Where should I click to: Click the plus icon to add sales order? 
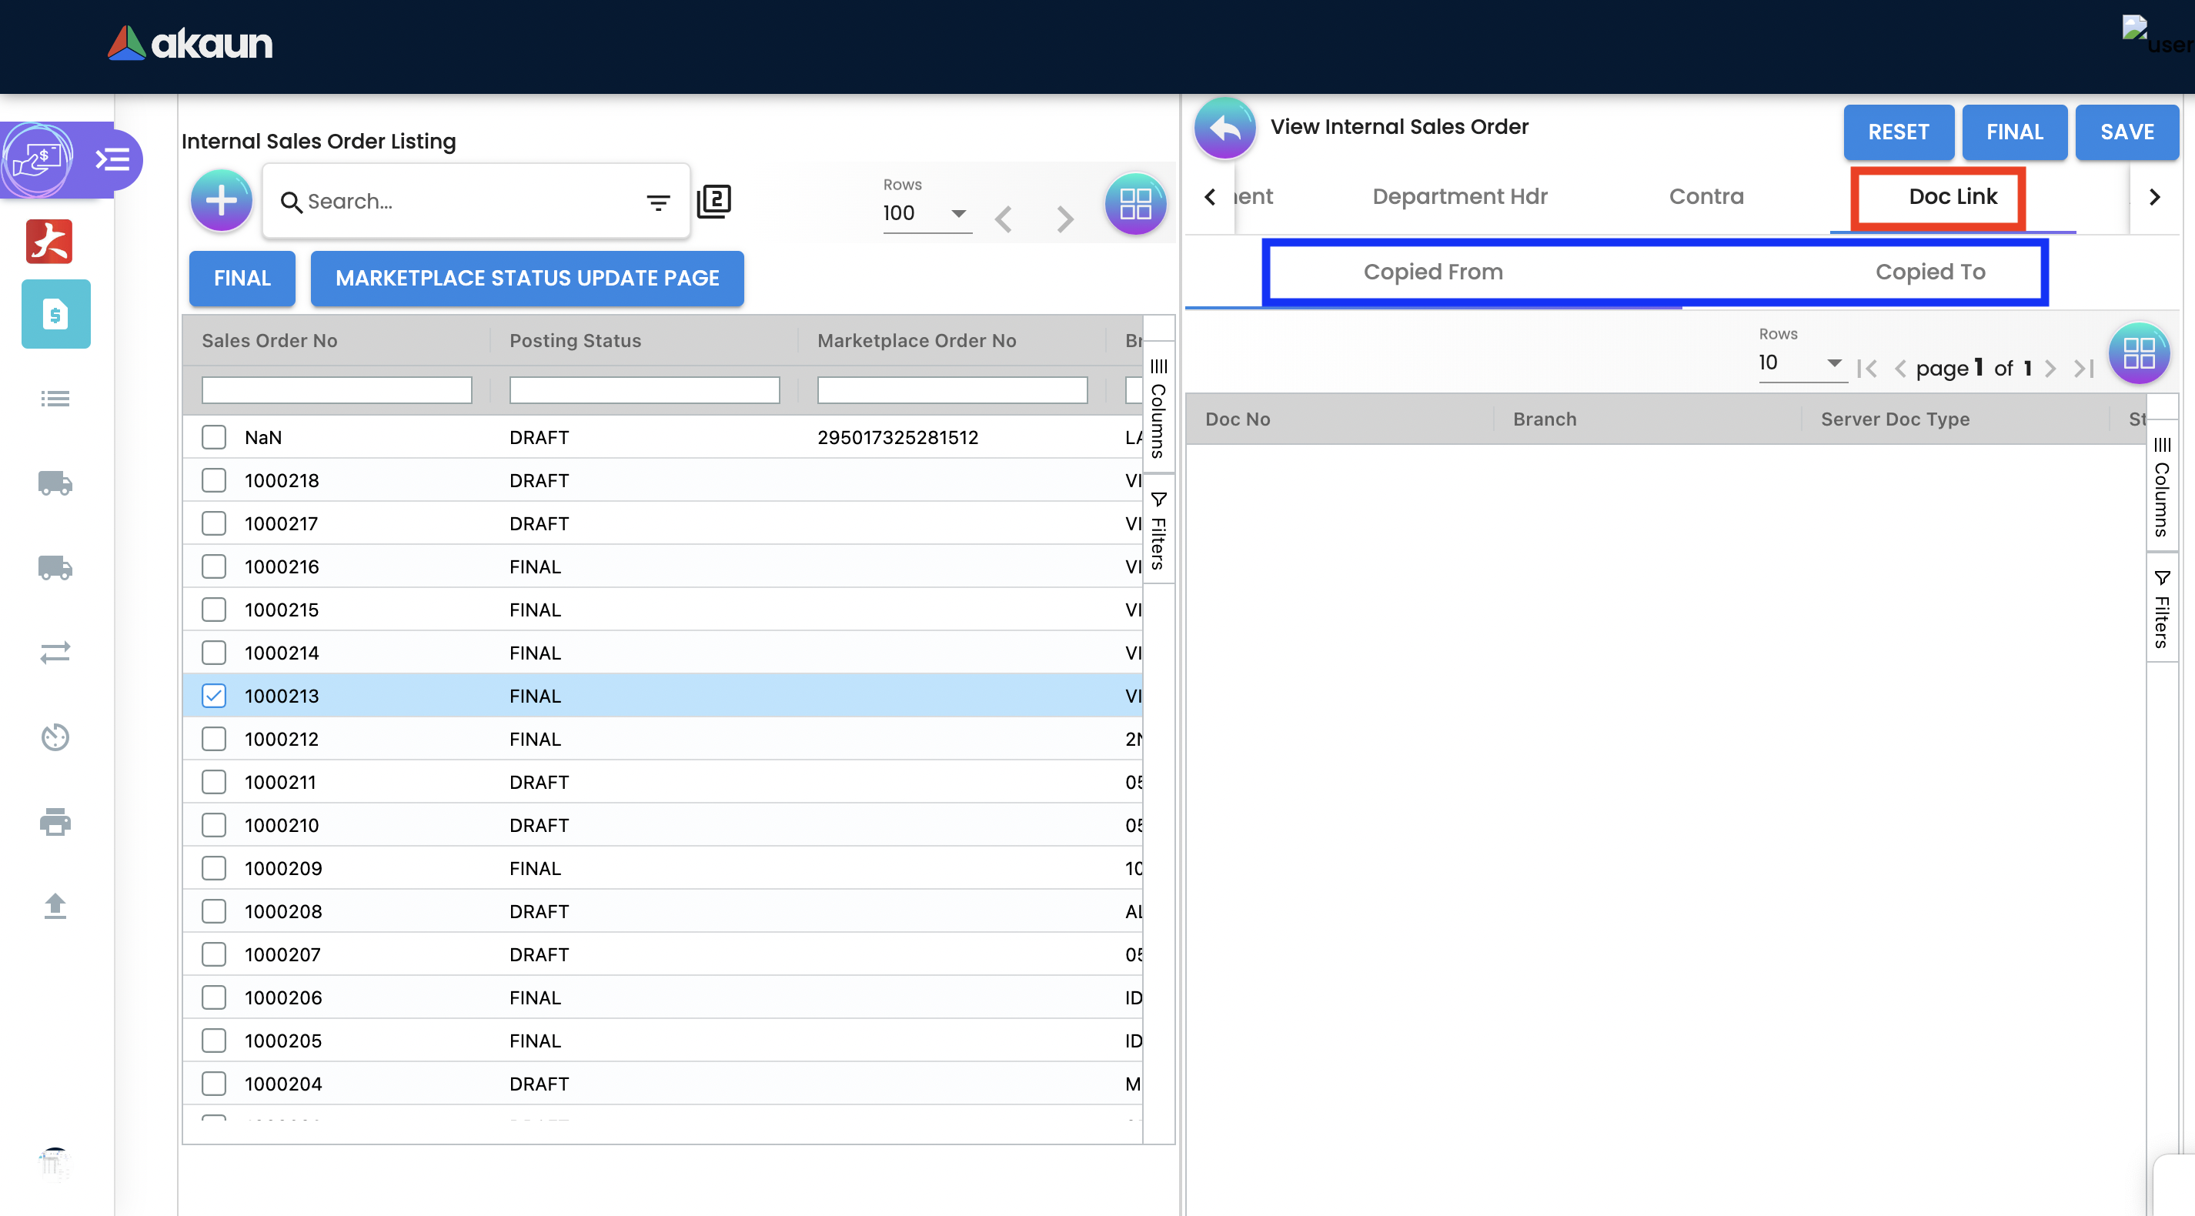(221, 201)
